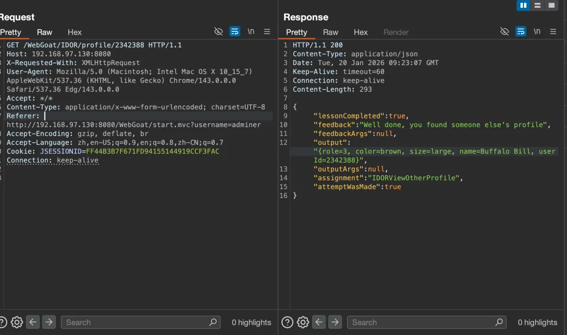567x335 pixels.
Task: Click the Request search input field
Action: 141,322
